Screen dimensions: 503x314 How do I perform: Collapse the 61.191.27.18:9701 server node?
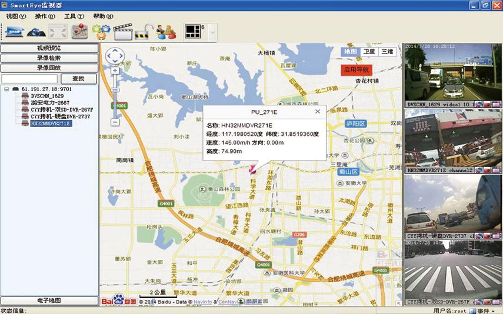(6, 89)
